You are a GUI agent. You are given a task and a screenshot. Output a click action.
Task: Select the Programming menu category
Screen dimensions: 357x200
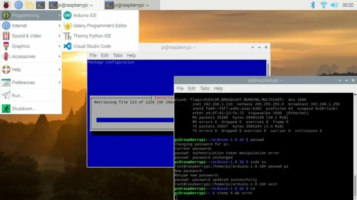[x=31, y=15]
